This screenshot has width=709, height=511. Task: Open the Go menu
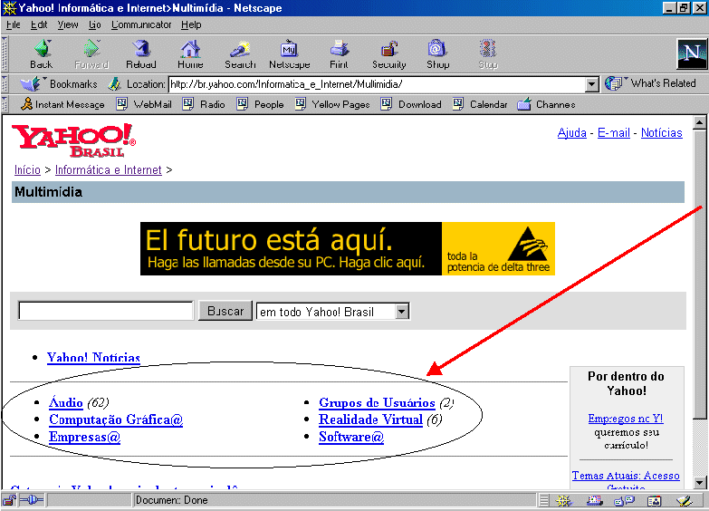[x=94, y=24]
